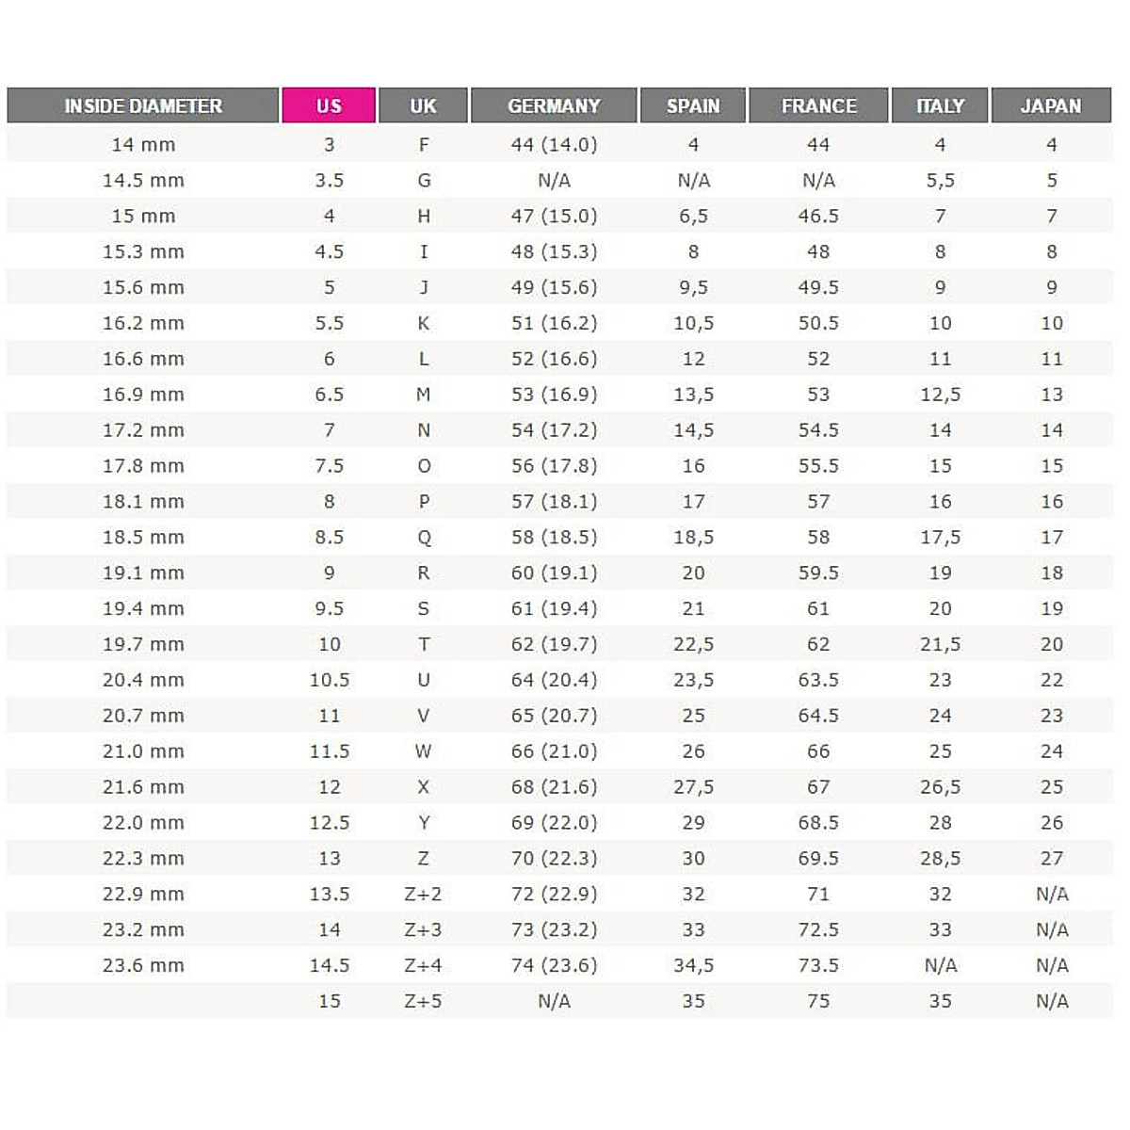Screen dimensions: 1130x1130
Task: Click the GERMANY column header
Action: point(554,105)
